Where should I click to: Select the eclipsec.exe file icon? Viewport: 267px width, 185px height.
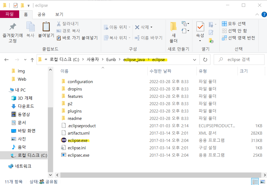pyautogui.click(x=63, y=155)
